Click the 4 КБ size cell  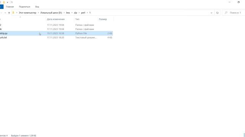coord(110,37)
